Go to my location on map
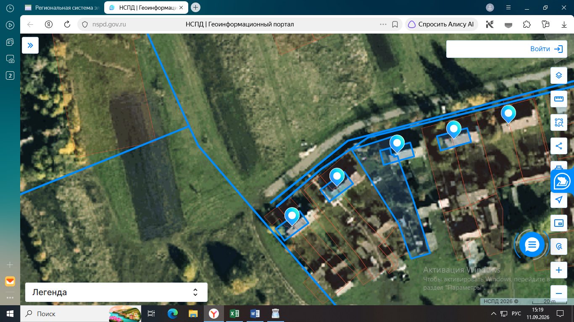Screen dimensions: 574x322 (558, 200)
